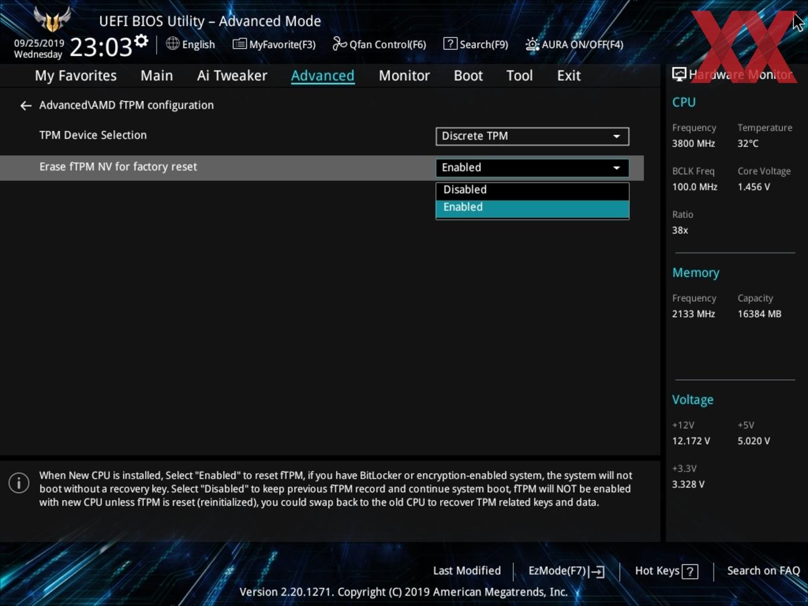The height and width of the screenshot is (606, 808).
Task: Select Disabled in the dropdown list
Action: point(532,190)
